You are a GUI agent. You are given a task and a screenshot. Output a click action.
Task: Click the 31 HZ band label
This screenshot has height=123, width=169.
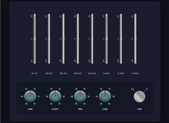[34, 73]
